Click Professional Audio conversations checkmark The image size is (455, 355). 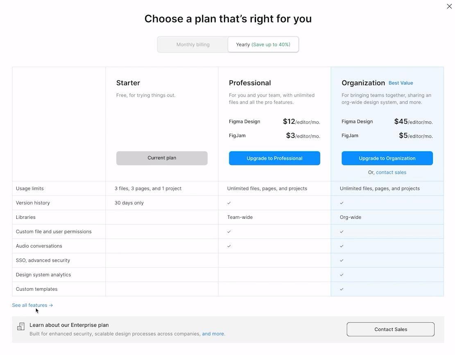pyautogui.click(x=229, y=246)
